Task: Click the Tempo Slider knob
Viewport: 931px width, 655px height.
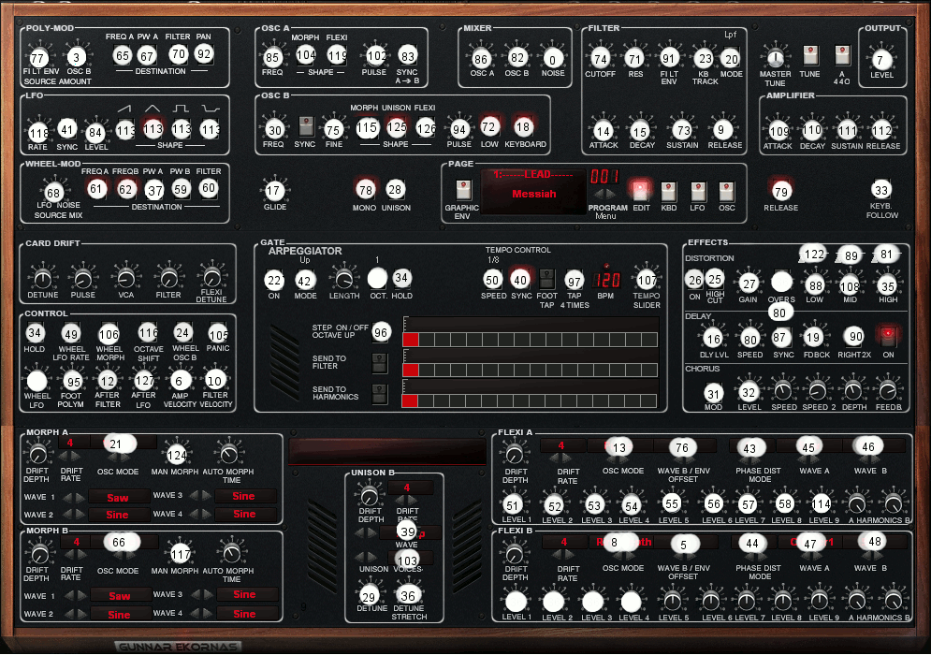Action: click(x=647, y=280)
